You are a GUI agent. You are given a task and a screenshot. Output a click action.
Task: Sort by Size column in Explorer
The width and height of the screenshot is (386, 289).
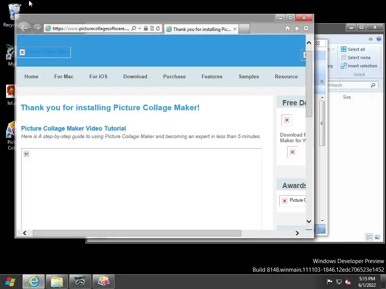point(347,97)
